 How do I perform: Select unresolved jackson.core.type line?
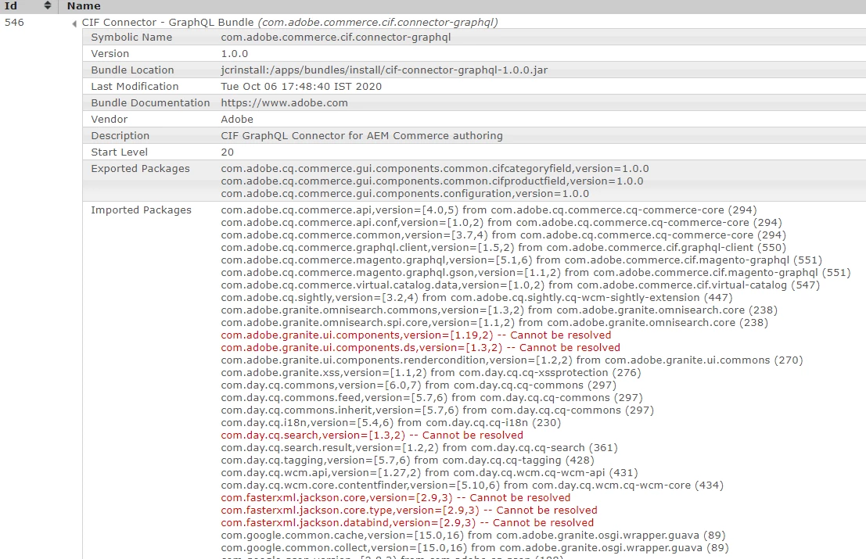[x=409, y=511]
